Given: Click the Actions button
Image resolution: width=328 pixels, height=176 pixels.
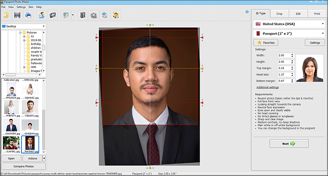Looking at the screenshot, I should click(32, 158).
